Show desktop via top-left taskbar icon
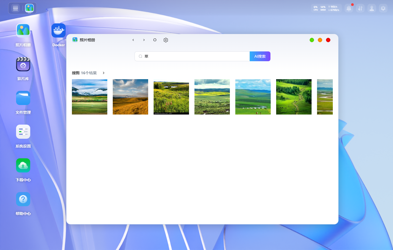 tap(16, 8)
